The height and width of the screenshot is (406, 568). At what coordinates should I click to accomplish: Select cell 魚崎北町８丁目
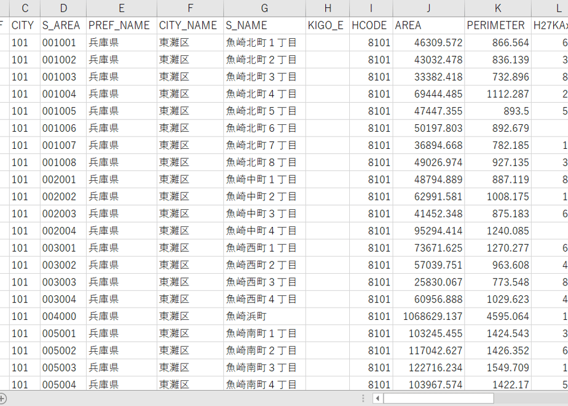[x=264, y=162]
